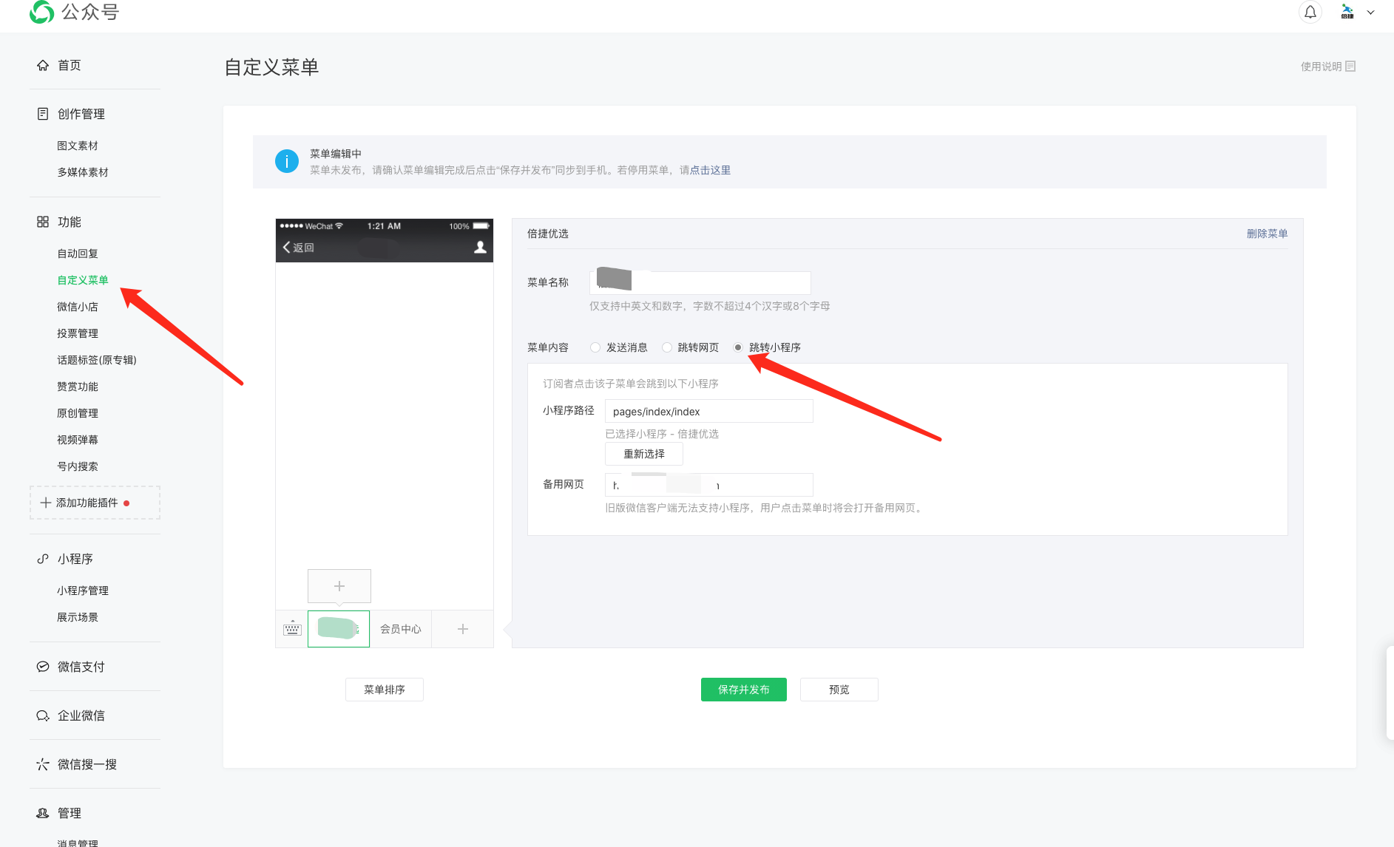Click the phone preview profile icon
Screen dimensions: 1394x847
(480, 248)
